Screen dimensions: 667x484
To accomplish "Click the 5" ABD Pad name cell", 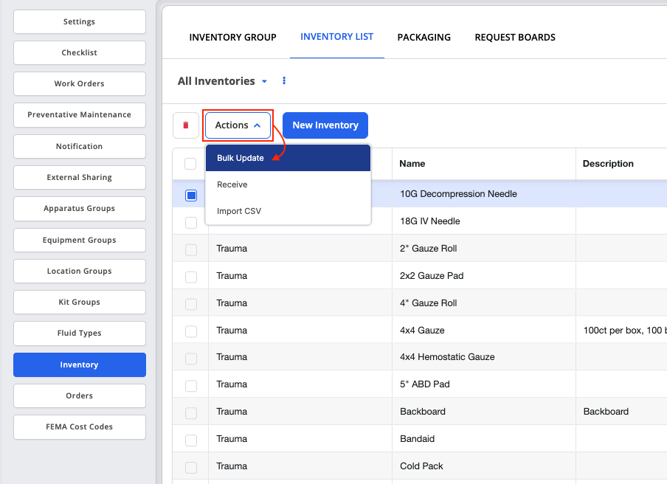I will tap(484, 384).
